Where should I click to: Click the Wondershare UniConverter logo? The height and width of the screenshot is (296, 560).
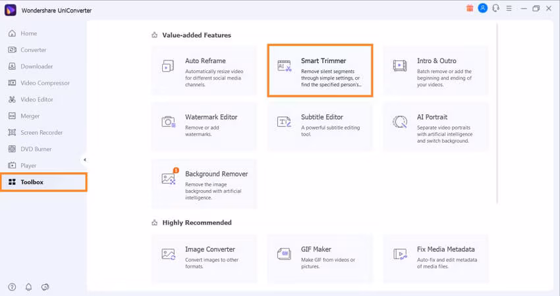[11, 10]
